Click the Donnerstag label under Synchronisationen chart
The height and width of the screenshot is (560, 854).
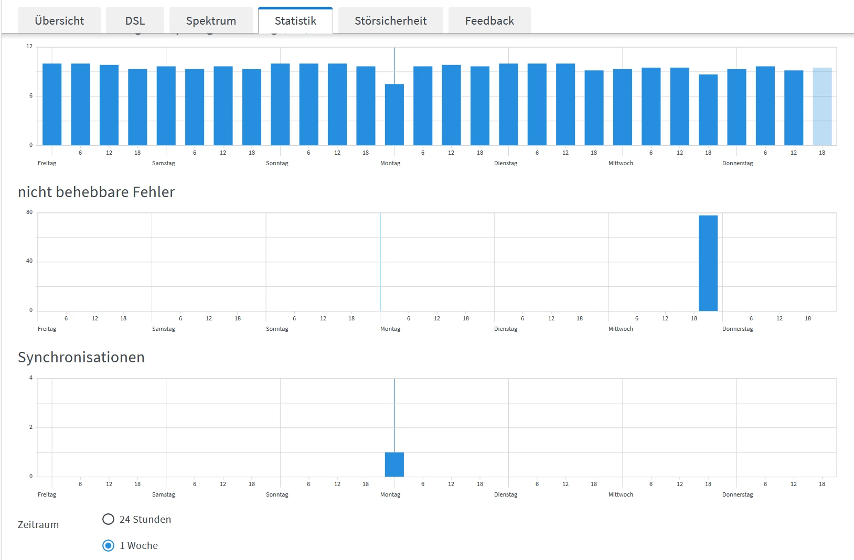point(738,494)
